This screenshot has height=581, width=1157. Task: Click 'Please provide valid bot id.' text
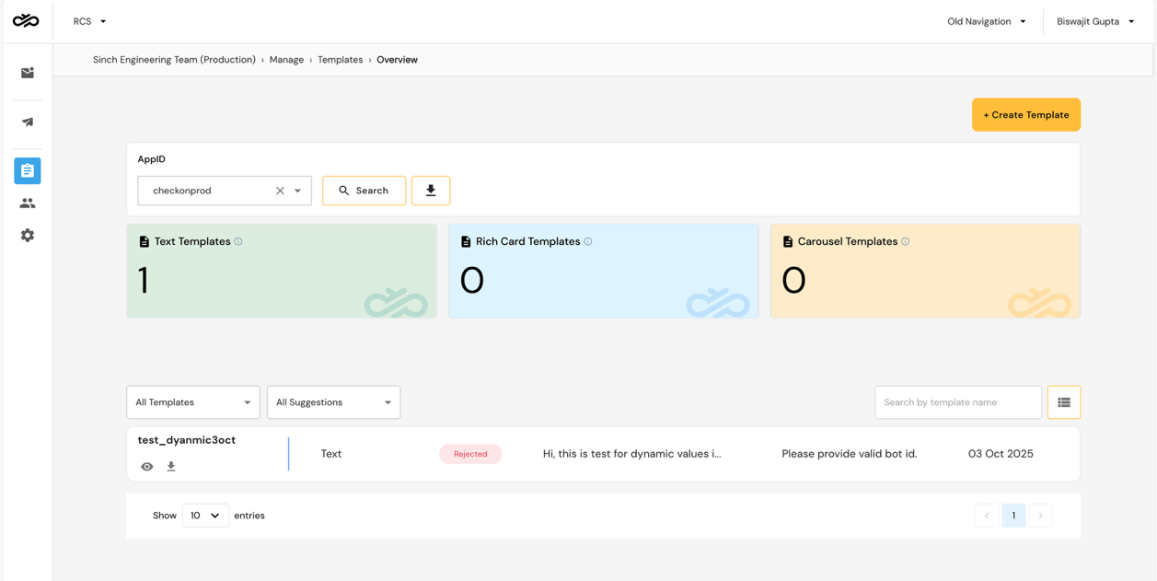coord(850,454)
